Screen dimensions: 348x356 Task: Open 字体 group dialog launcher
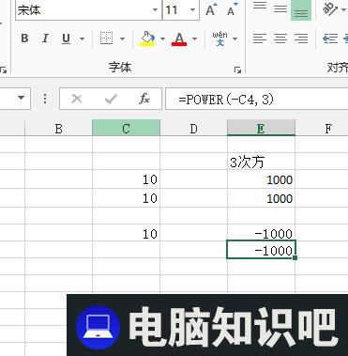pos(237,70)
